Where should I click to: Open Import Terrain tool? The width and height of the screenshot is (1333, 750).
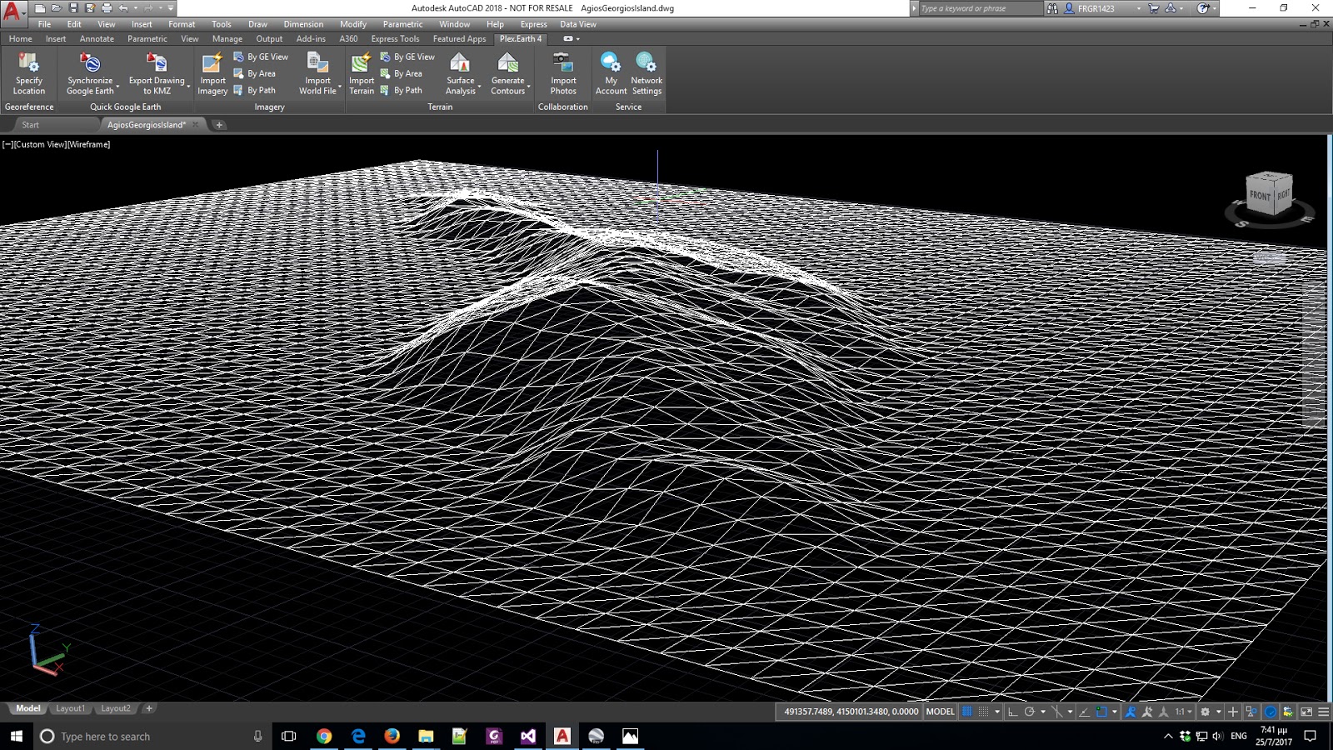361,73
